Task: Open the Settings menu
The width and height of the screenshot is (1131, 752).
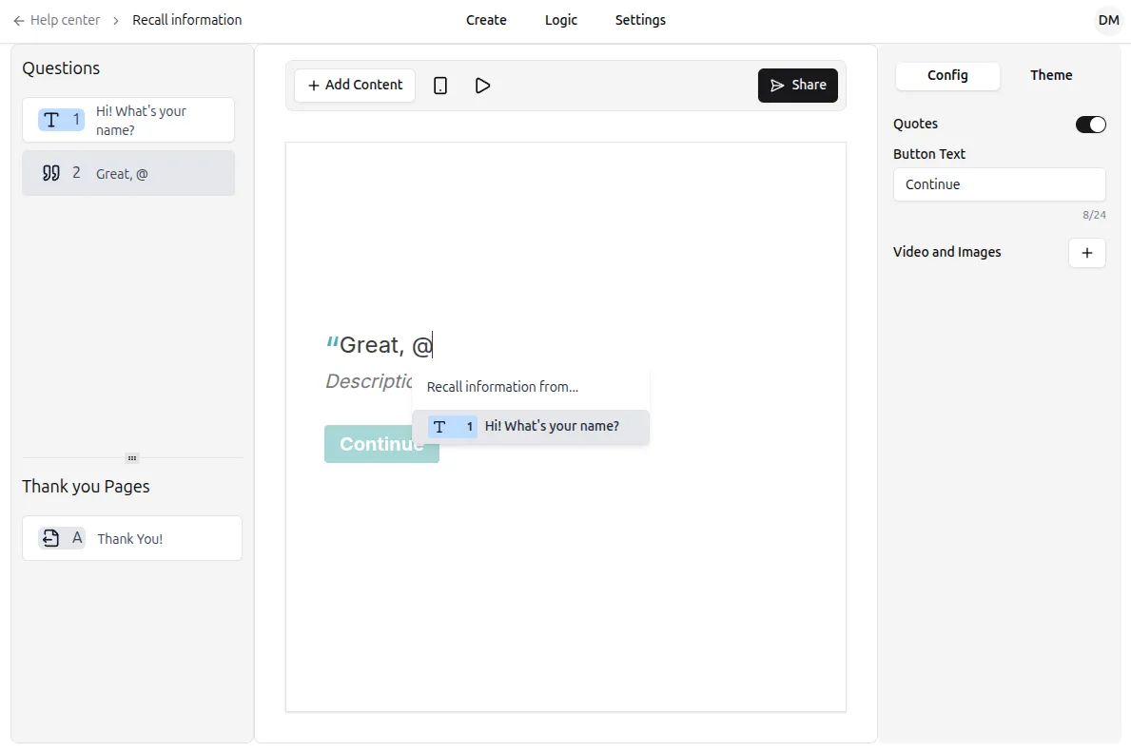Action: pos(640,20)
